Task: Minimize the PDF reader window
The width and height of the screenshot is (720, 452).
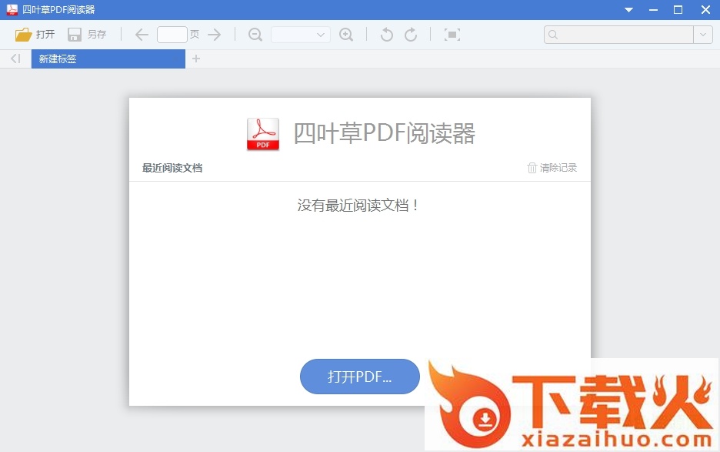Action: (653, 10)
